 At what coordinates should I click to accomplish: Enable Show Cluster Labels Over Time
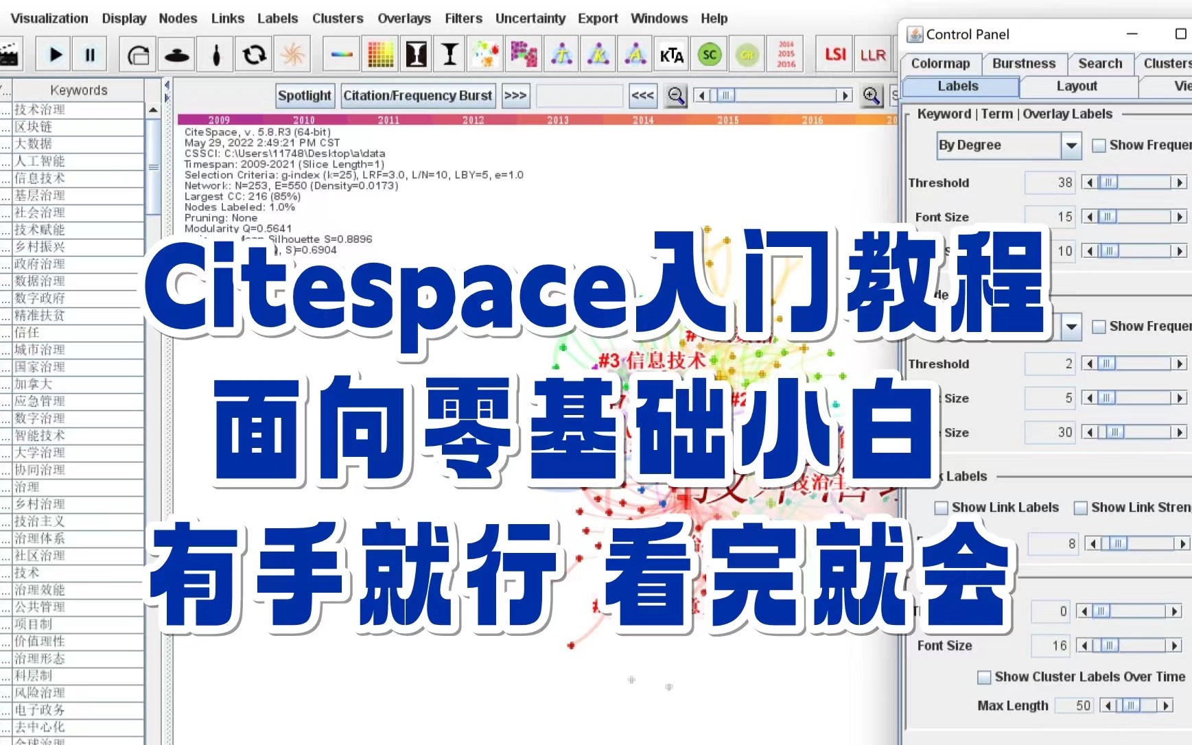[x=984, y=677]
